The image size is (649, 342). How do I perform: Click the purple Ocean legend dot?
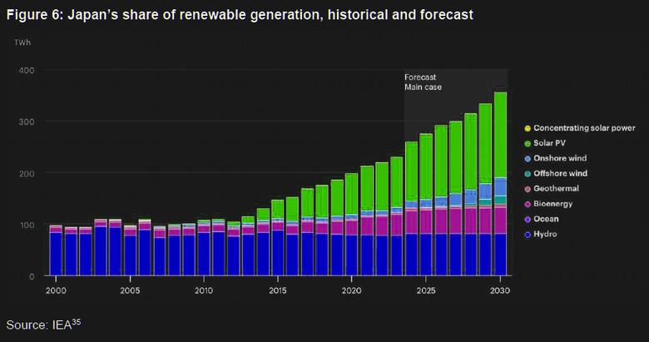[x=528, y=220]
